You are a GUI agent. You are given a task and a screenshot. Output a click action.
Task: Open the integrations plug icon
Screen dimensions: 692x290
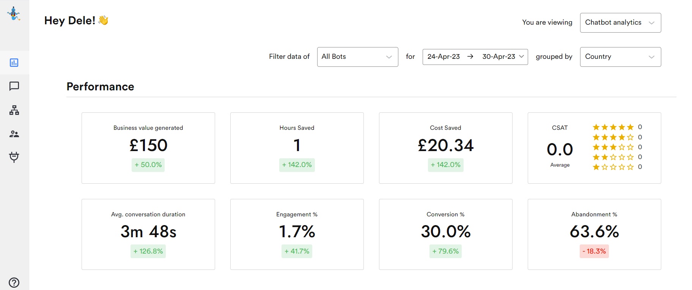click(x=14, y=157)
